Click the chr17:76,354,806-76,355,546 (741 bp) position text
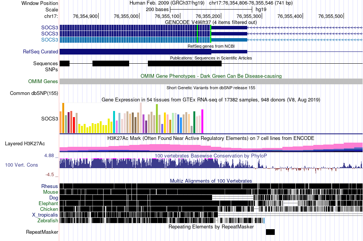The width and height of the screenshot is (363, 241). pos(251,3)
